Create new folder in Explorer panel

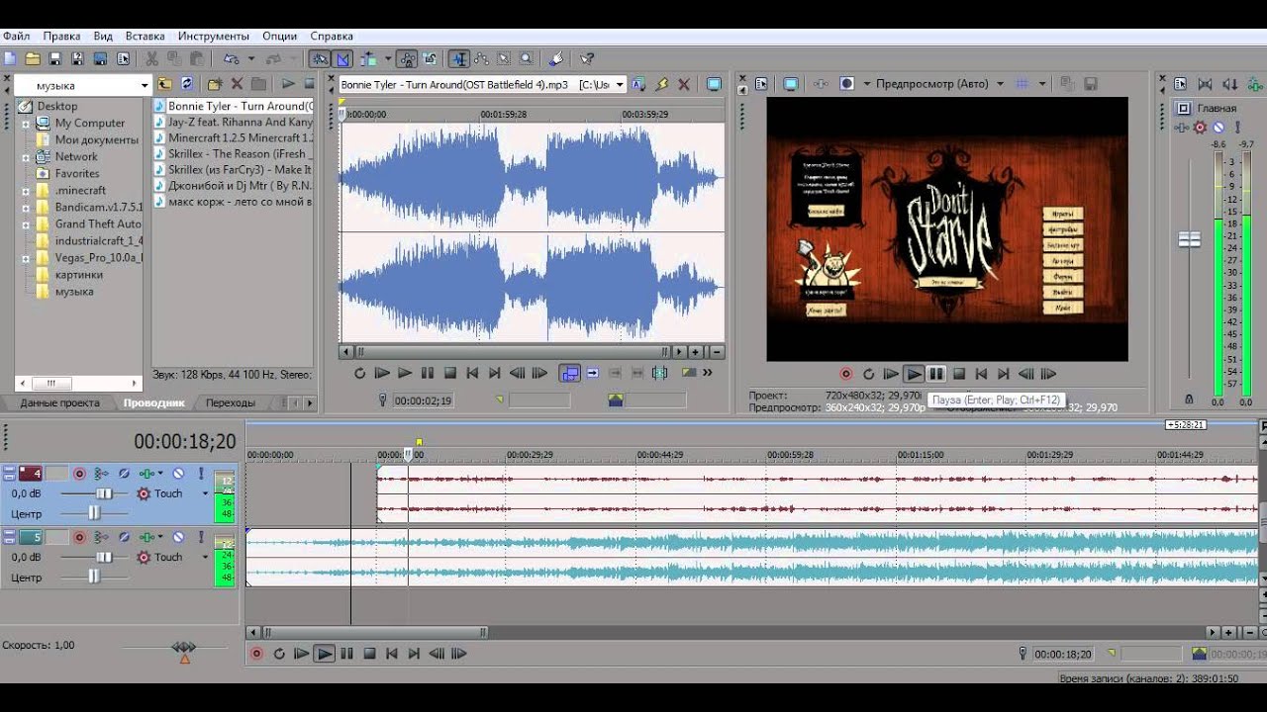[214, 84]
